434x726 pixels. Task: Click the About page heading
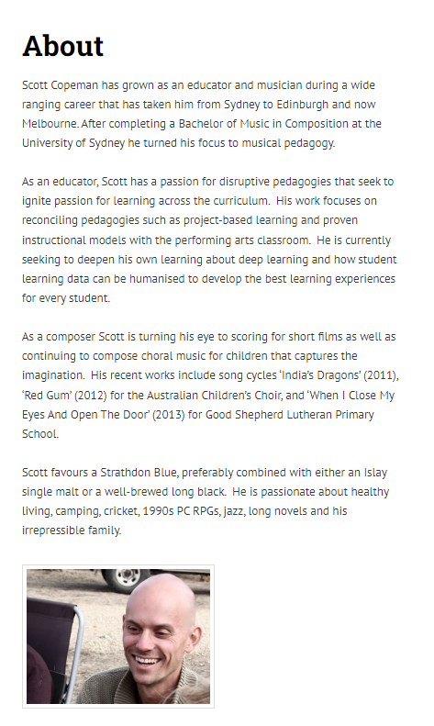point(63,46)
